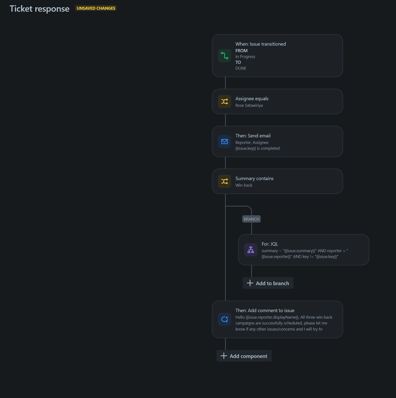The image size is (396, 398).
Task: Select the BRANCH label on the connector
Action: point(251,219)
